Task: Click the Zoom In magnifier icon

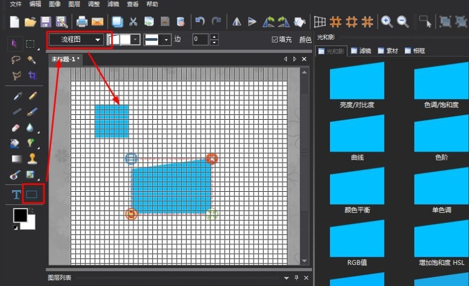Action: [x=387, y=22]
